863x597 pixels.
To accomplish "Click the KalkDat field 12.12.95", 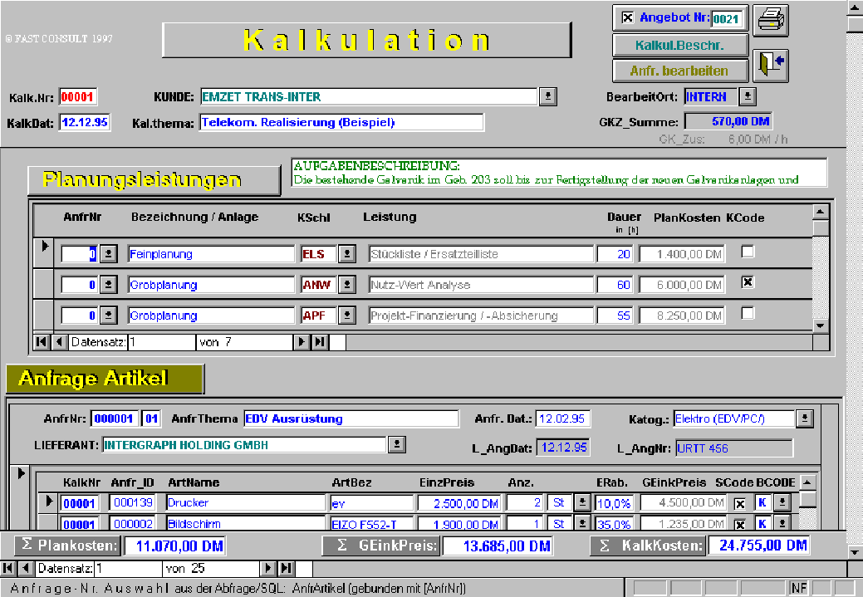I will pyautogui.click(x=85, y=122).
